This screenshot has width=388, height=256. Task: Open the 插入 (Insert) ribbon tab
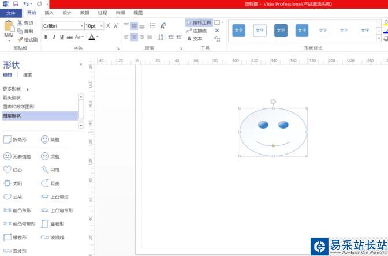pyautogui.click(x=49, y=13)
